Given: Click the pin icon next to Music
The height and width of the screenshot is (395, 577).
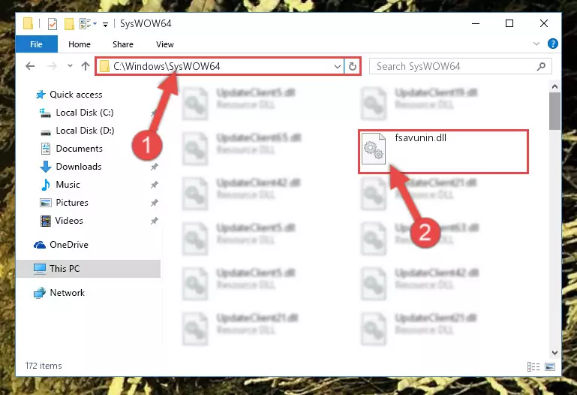Looking at the screenshot, I should (154, 185).
